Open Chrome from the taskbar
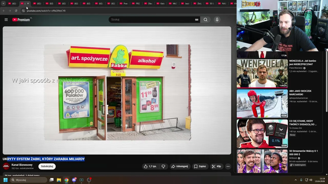This screenshot has height=184, width=328. tap(66, 180)
